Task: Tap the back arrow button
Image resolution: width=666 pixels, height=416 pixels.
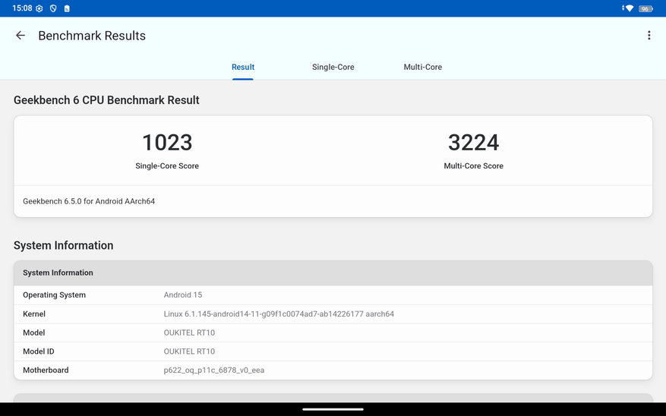Action: [x=21, y=36]
